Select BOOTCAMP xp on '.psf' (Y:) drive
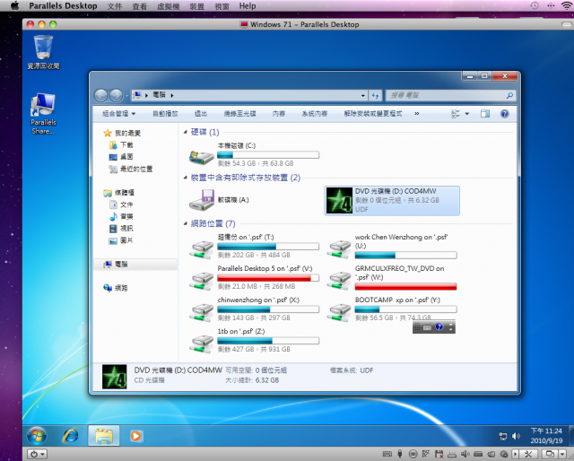Screen dimensions: 574x461 click(x=392, y=309)
